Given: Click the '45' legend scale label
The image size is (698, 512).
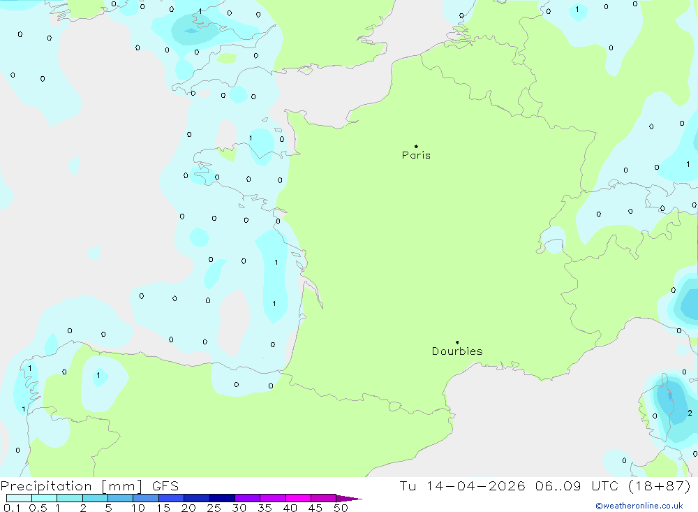Looking at the screenshot, I should (315, 508).
